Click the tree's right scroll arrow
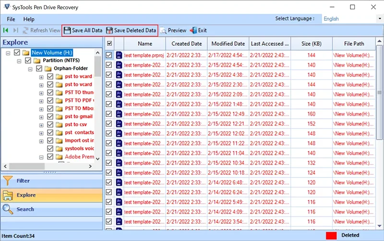This screenshot has height=241, width=384. [x=90, y=166]
